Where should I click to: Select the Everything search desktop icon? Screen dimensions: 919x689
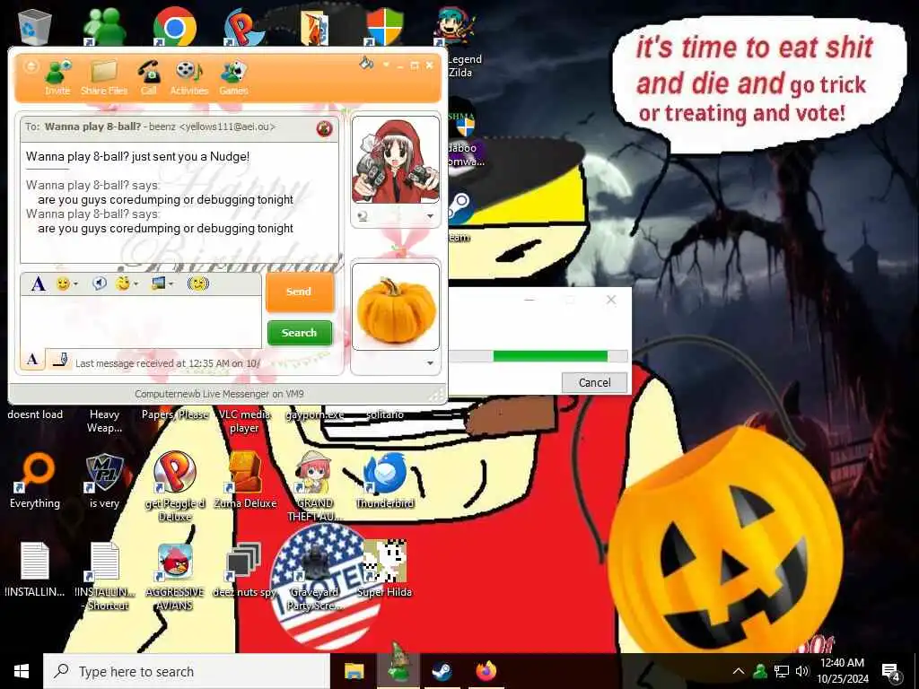tap(35, 481)
